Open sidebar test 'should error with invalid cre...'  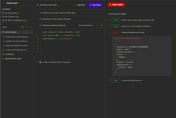[17, 41]
